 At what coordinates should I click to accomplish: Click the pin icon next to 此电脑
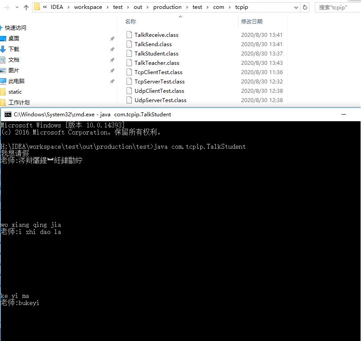[x=112, y=81]
